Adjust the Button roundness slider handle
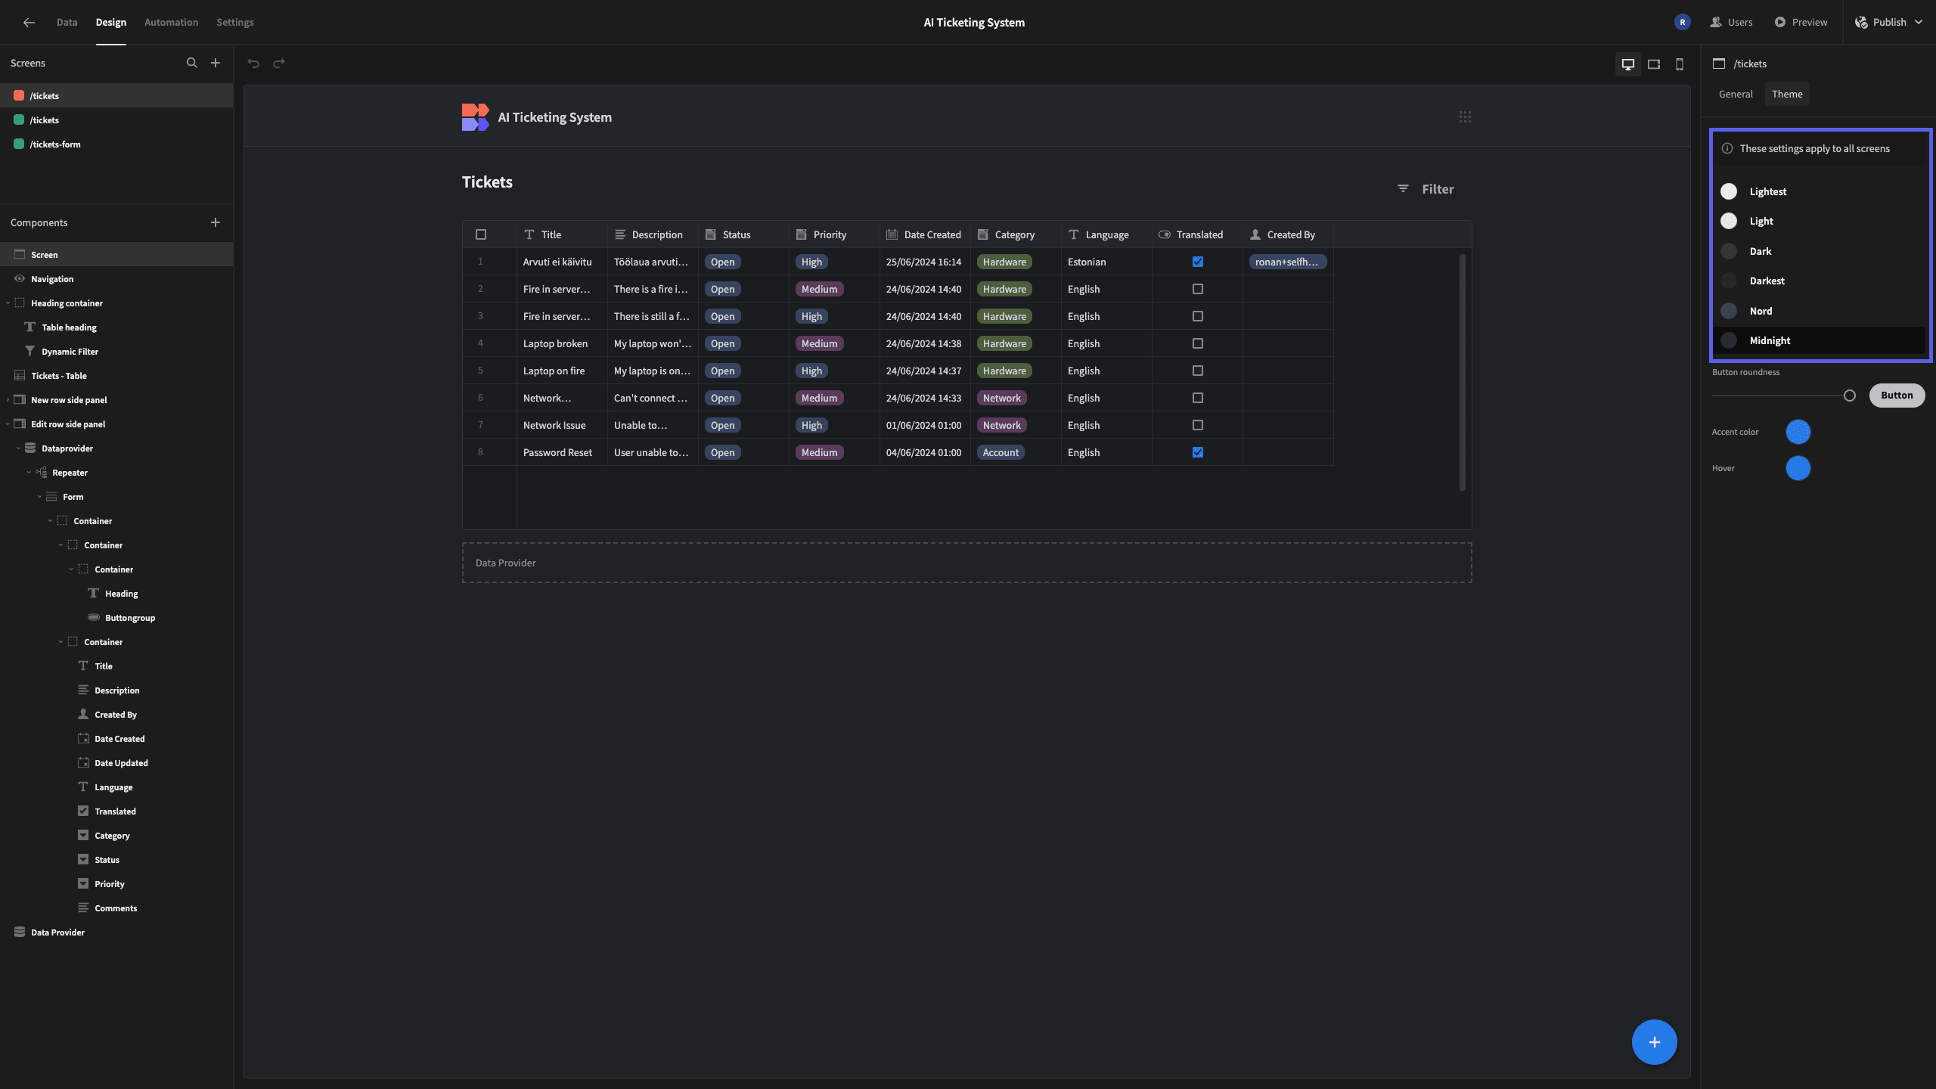 [x=1850, y=396]
